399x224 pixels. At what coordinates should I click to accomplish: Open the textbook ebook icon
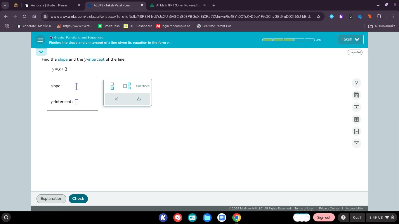click(x=356, y=119)
